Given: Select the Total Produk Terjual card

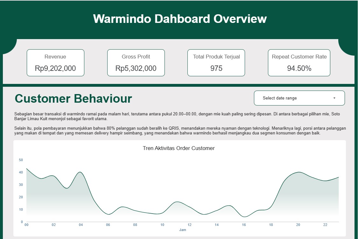Looking at the screenshot, I should click(216, 63).
